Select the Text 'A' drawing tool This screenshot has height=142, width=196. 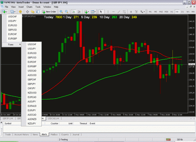pyautogui.click(x=131, y=12)
